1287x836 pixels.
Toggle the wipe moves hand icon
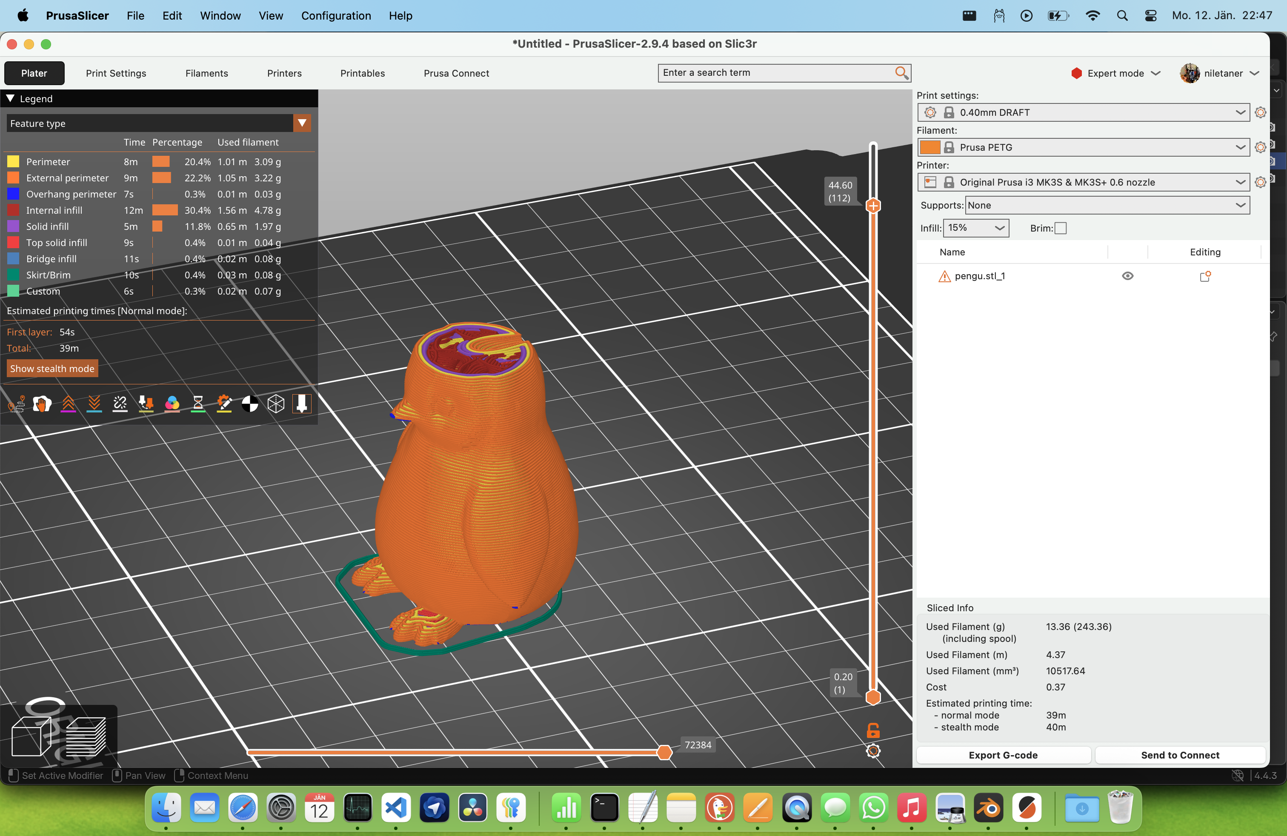coord(42,404)
